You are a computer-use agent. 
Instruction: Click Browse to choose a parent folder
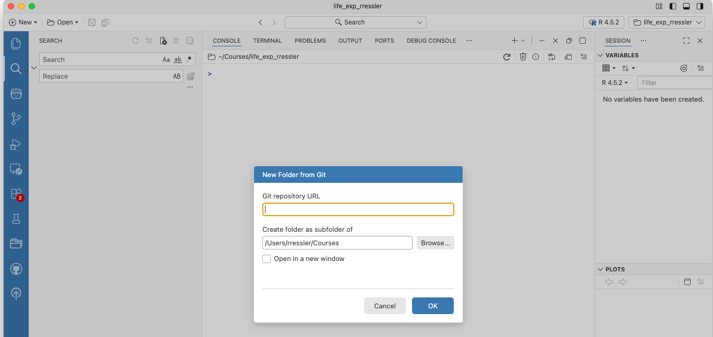click(435, 243)
